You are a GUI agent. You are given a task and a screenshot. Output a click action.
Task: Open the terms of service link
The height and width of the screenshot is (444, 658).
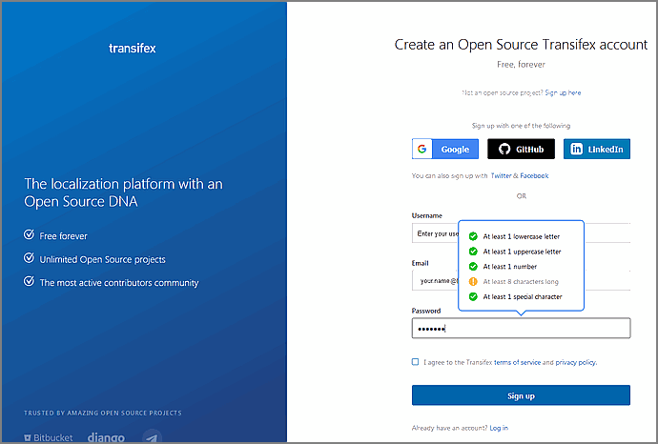[x=517, y=362]
